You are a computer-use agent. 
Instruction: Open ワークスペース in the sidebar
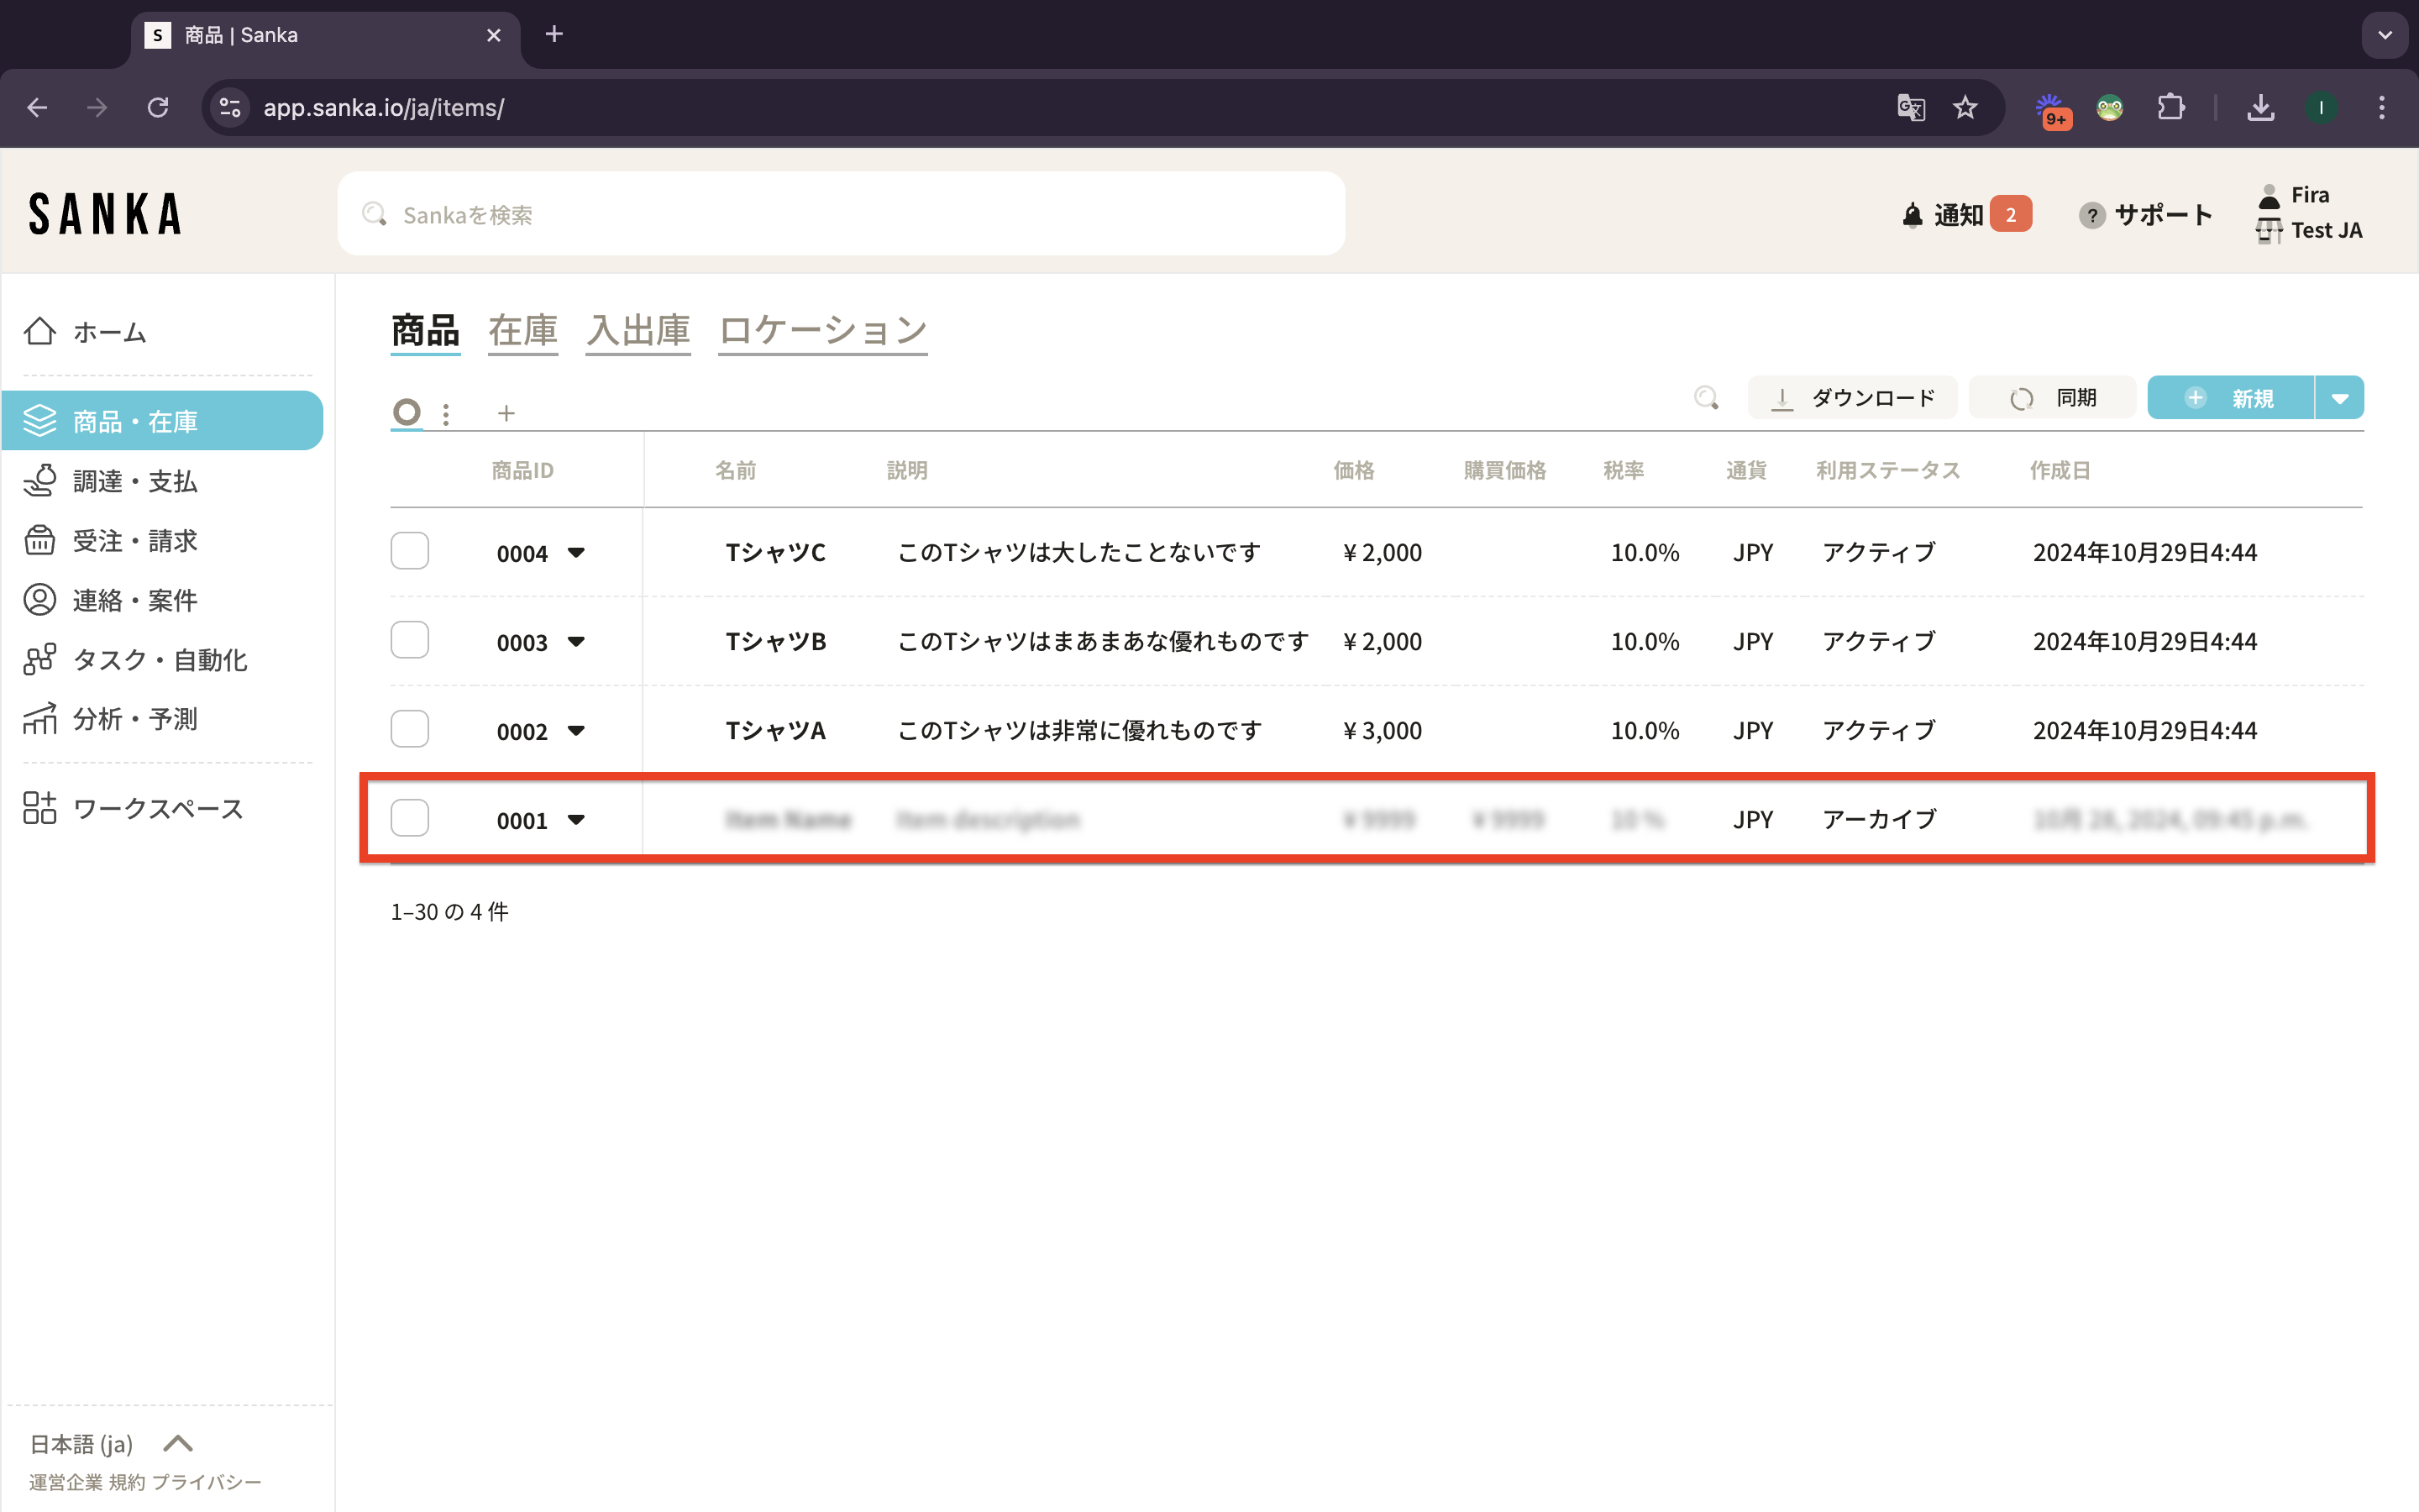(158, 808)
